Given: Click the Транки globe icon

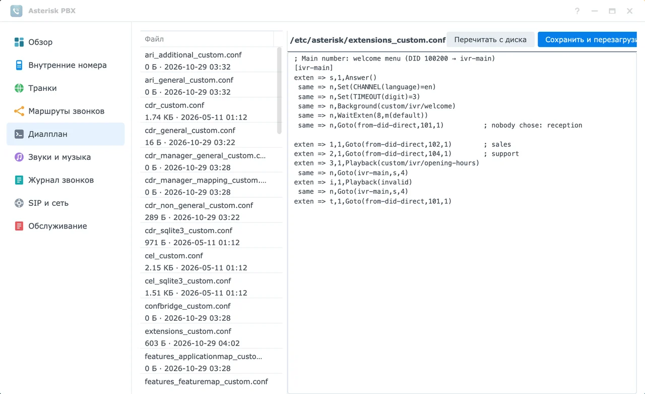Looking at the screenshot, I should tap(19, 88).
